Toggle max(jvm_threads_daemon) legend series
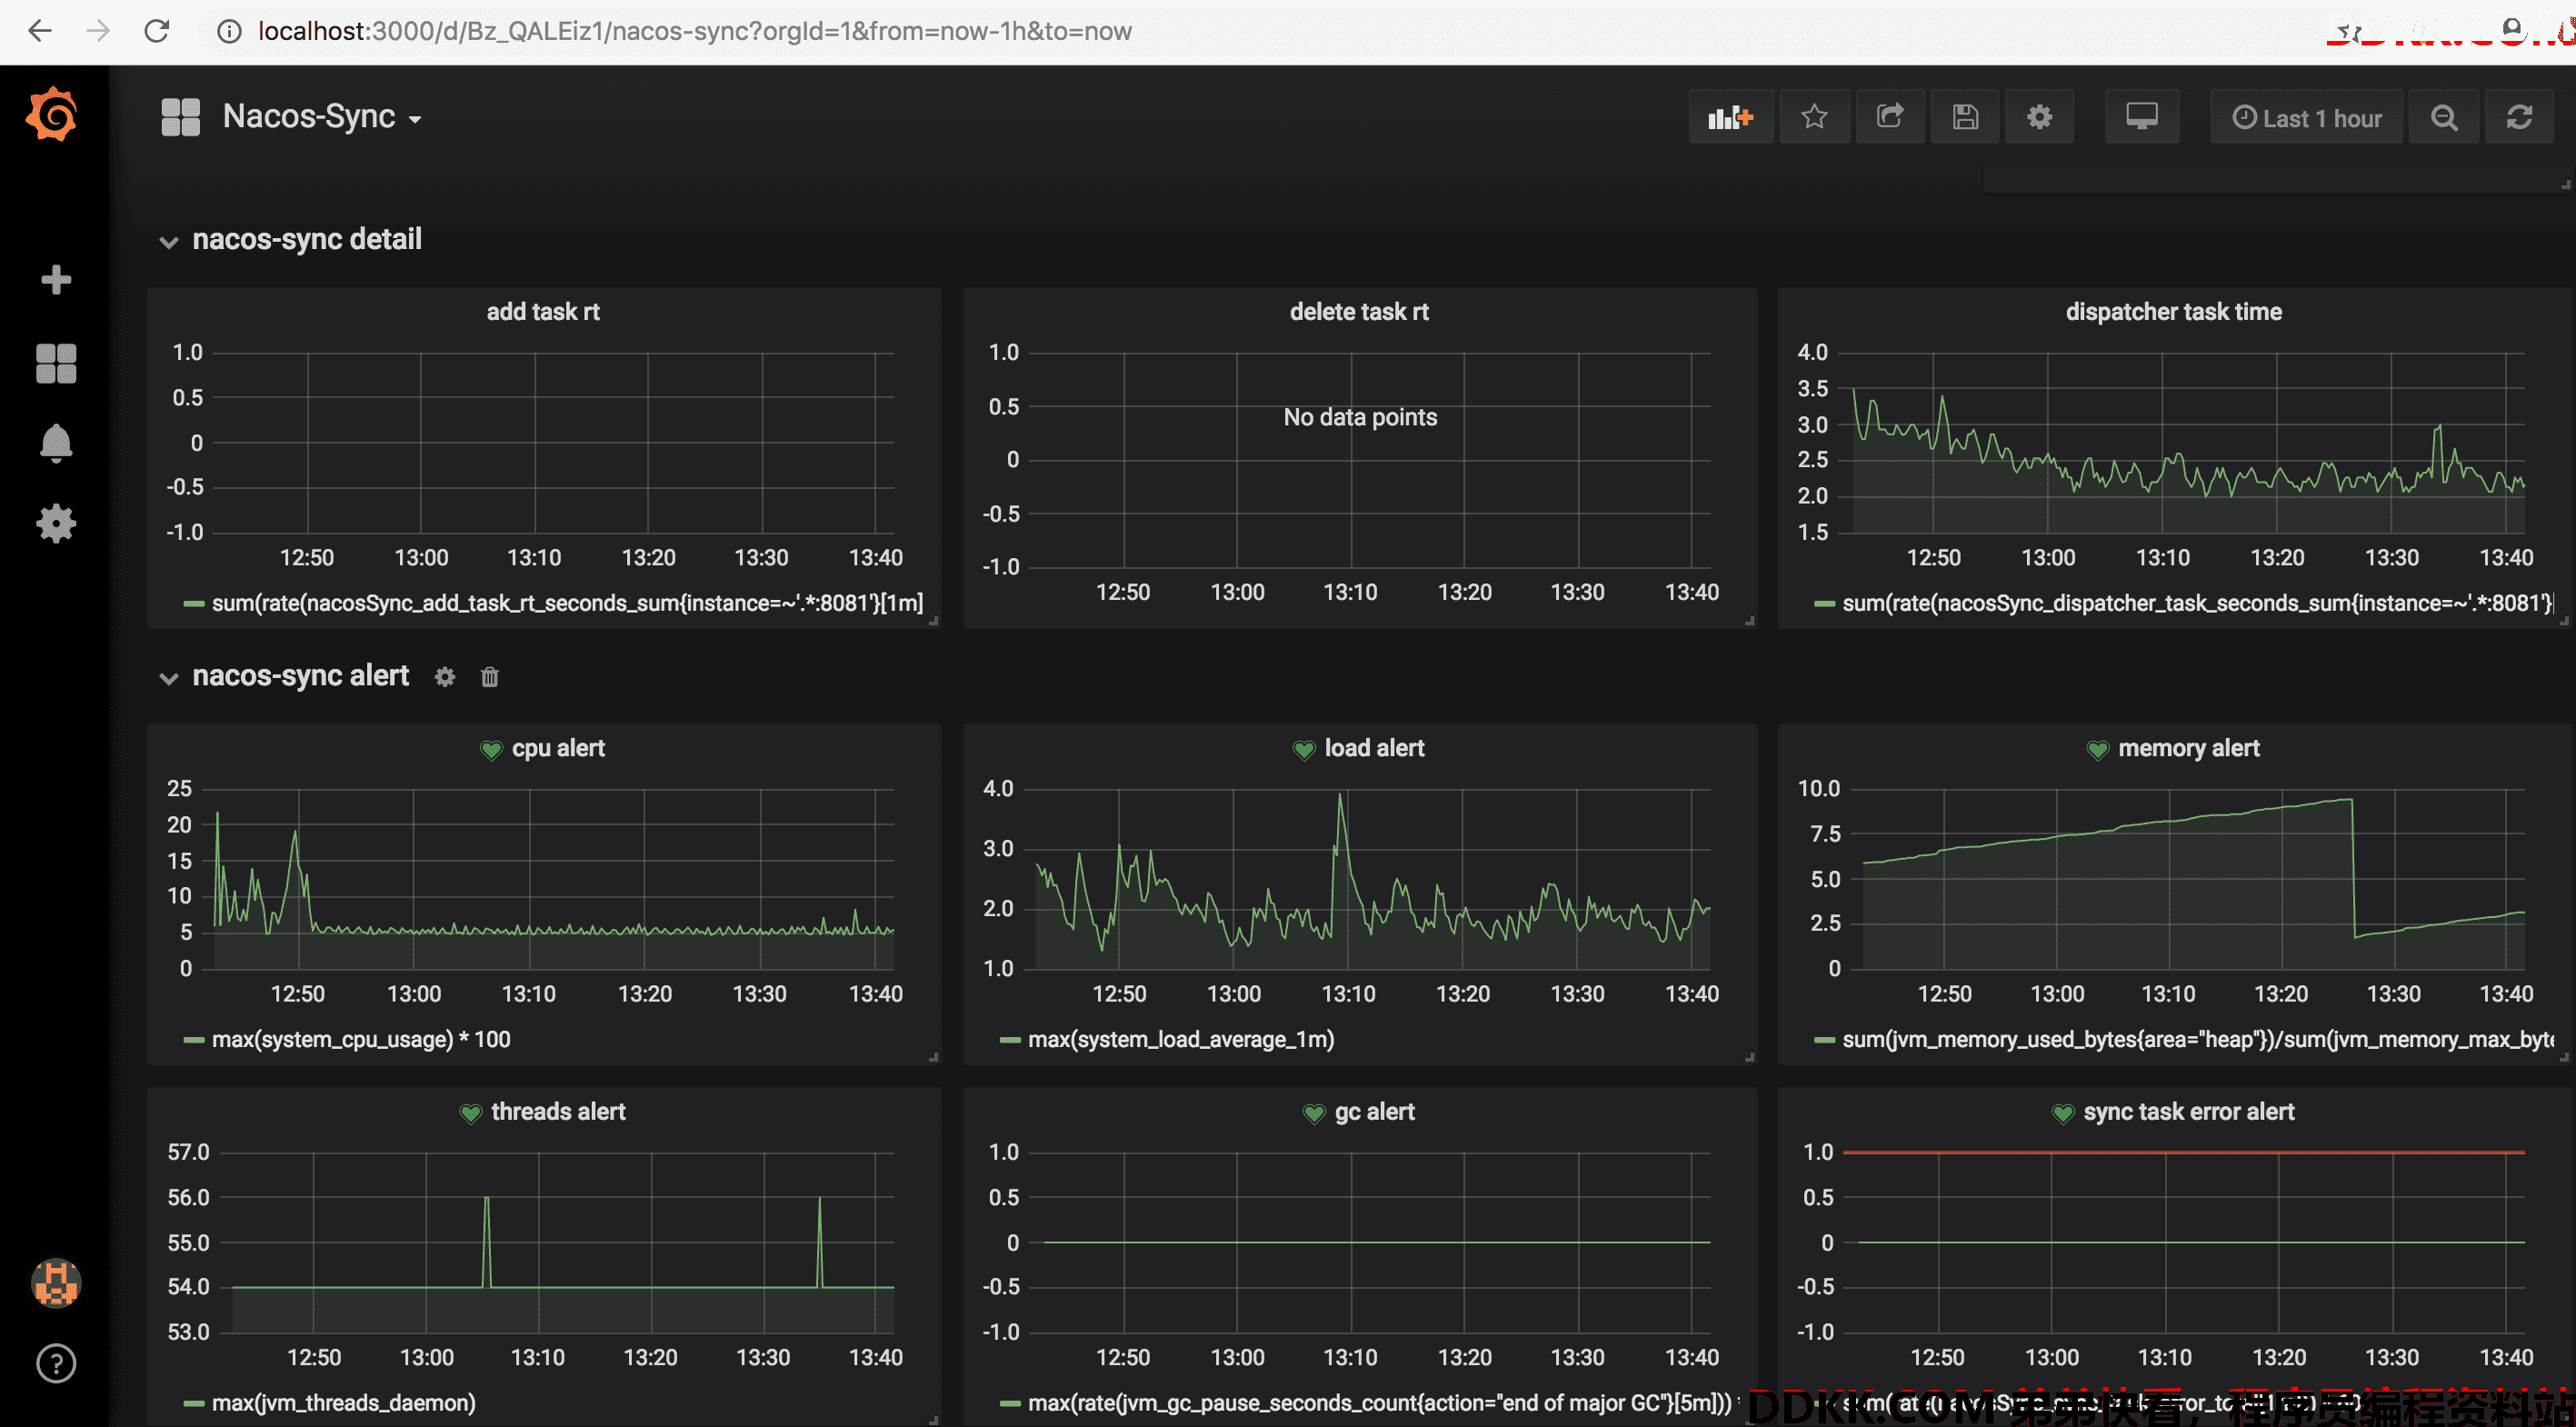The image size is (2576, 1427). click(x=343, y=1404)
